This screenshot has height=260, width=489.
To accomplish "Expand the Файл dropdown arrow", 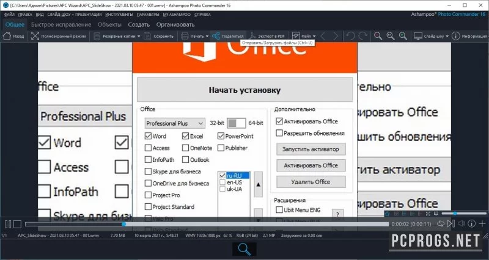I will tap(314, 37).
